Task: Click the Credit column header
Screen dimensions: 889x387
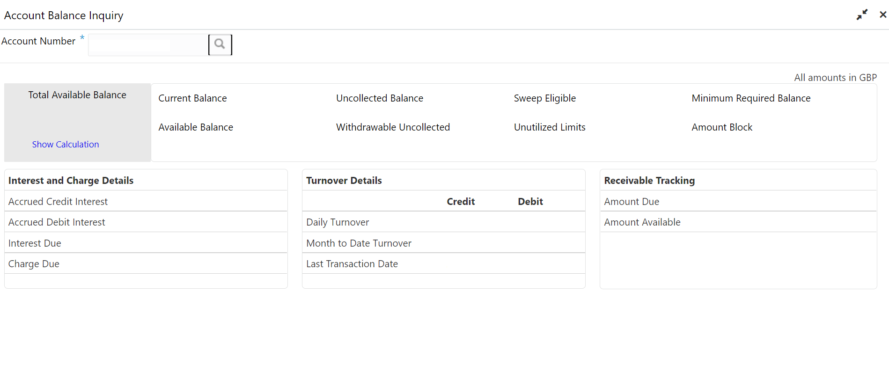Action: coord(461,202)
